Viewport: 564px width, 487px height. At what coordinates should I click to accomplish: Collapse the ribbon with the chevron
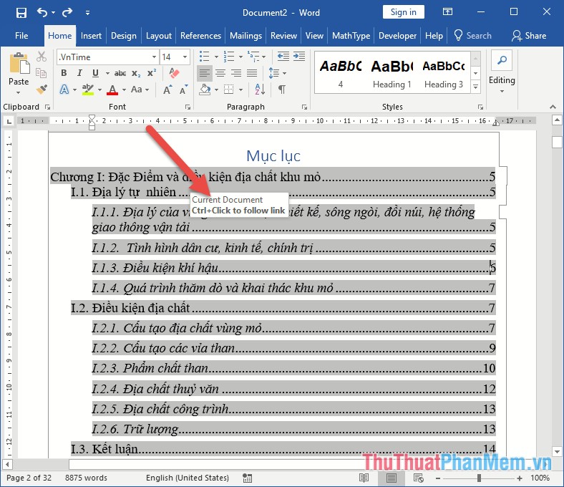coord(553,107)
